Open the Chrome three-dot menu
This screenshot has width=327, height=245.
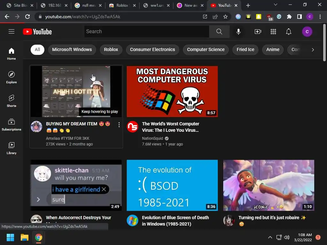click(320, 17)
